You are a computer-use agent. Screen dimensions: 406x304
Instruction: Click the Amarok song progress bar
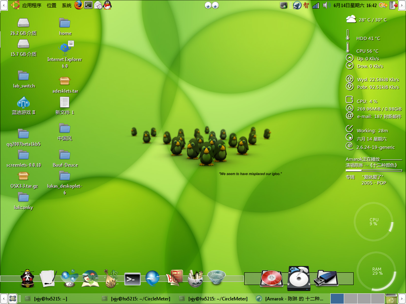coord(373,171)
